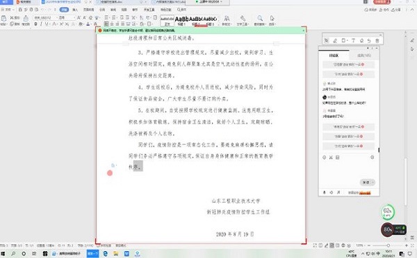Select the text tool in annotation toolbar

click(x=353, y=41)
